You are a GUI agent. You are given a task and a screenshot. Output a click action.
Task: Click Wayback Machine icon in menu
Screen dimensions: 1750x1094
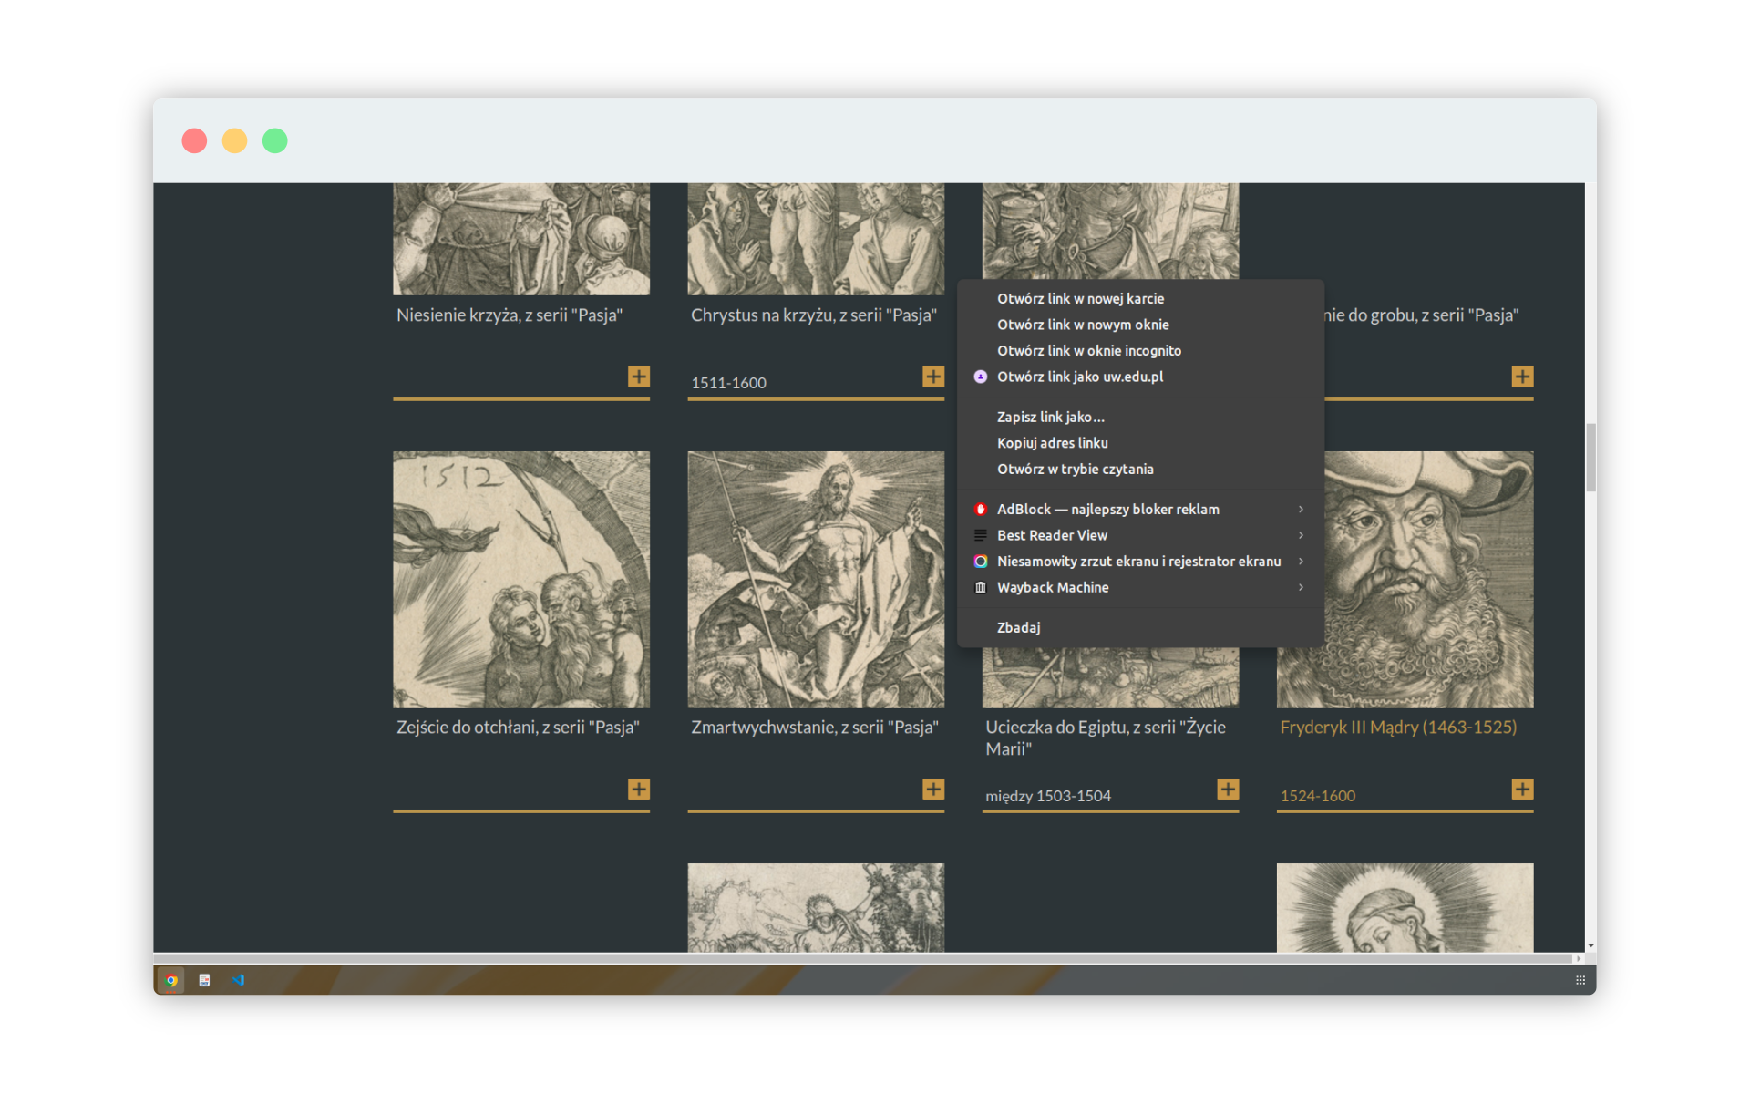tap(981, 588)
